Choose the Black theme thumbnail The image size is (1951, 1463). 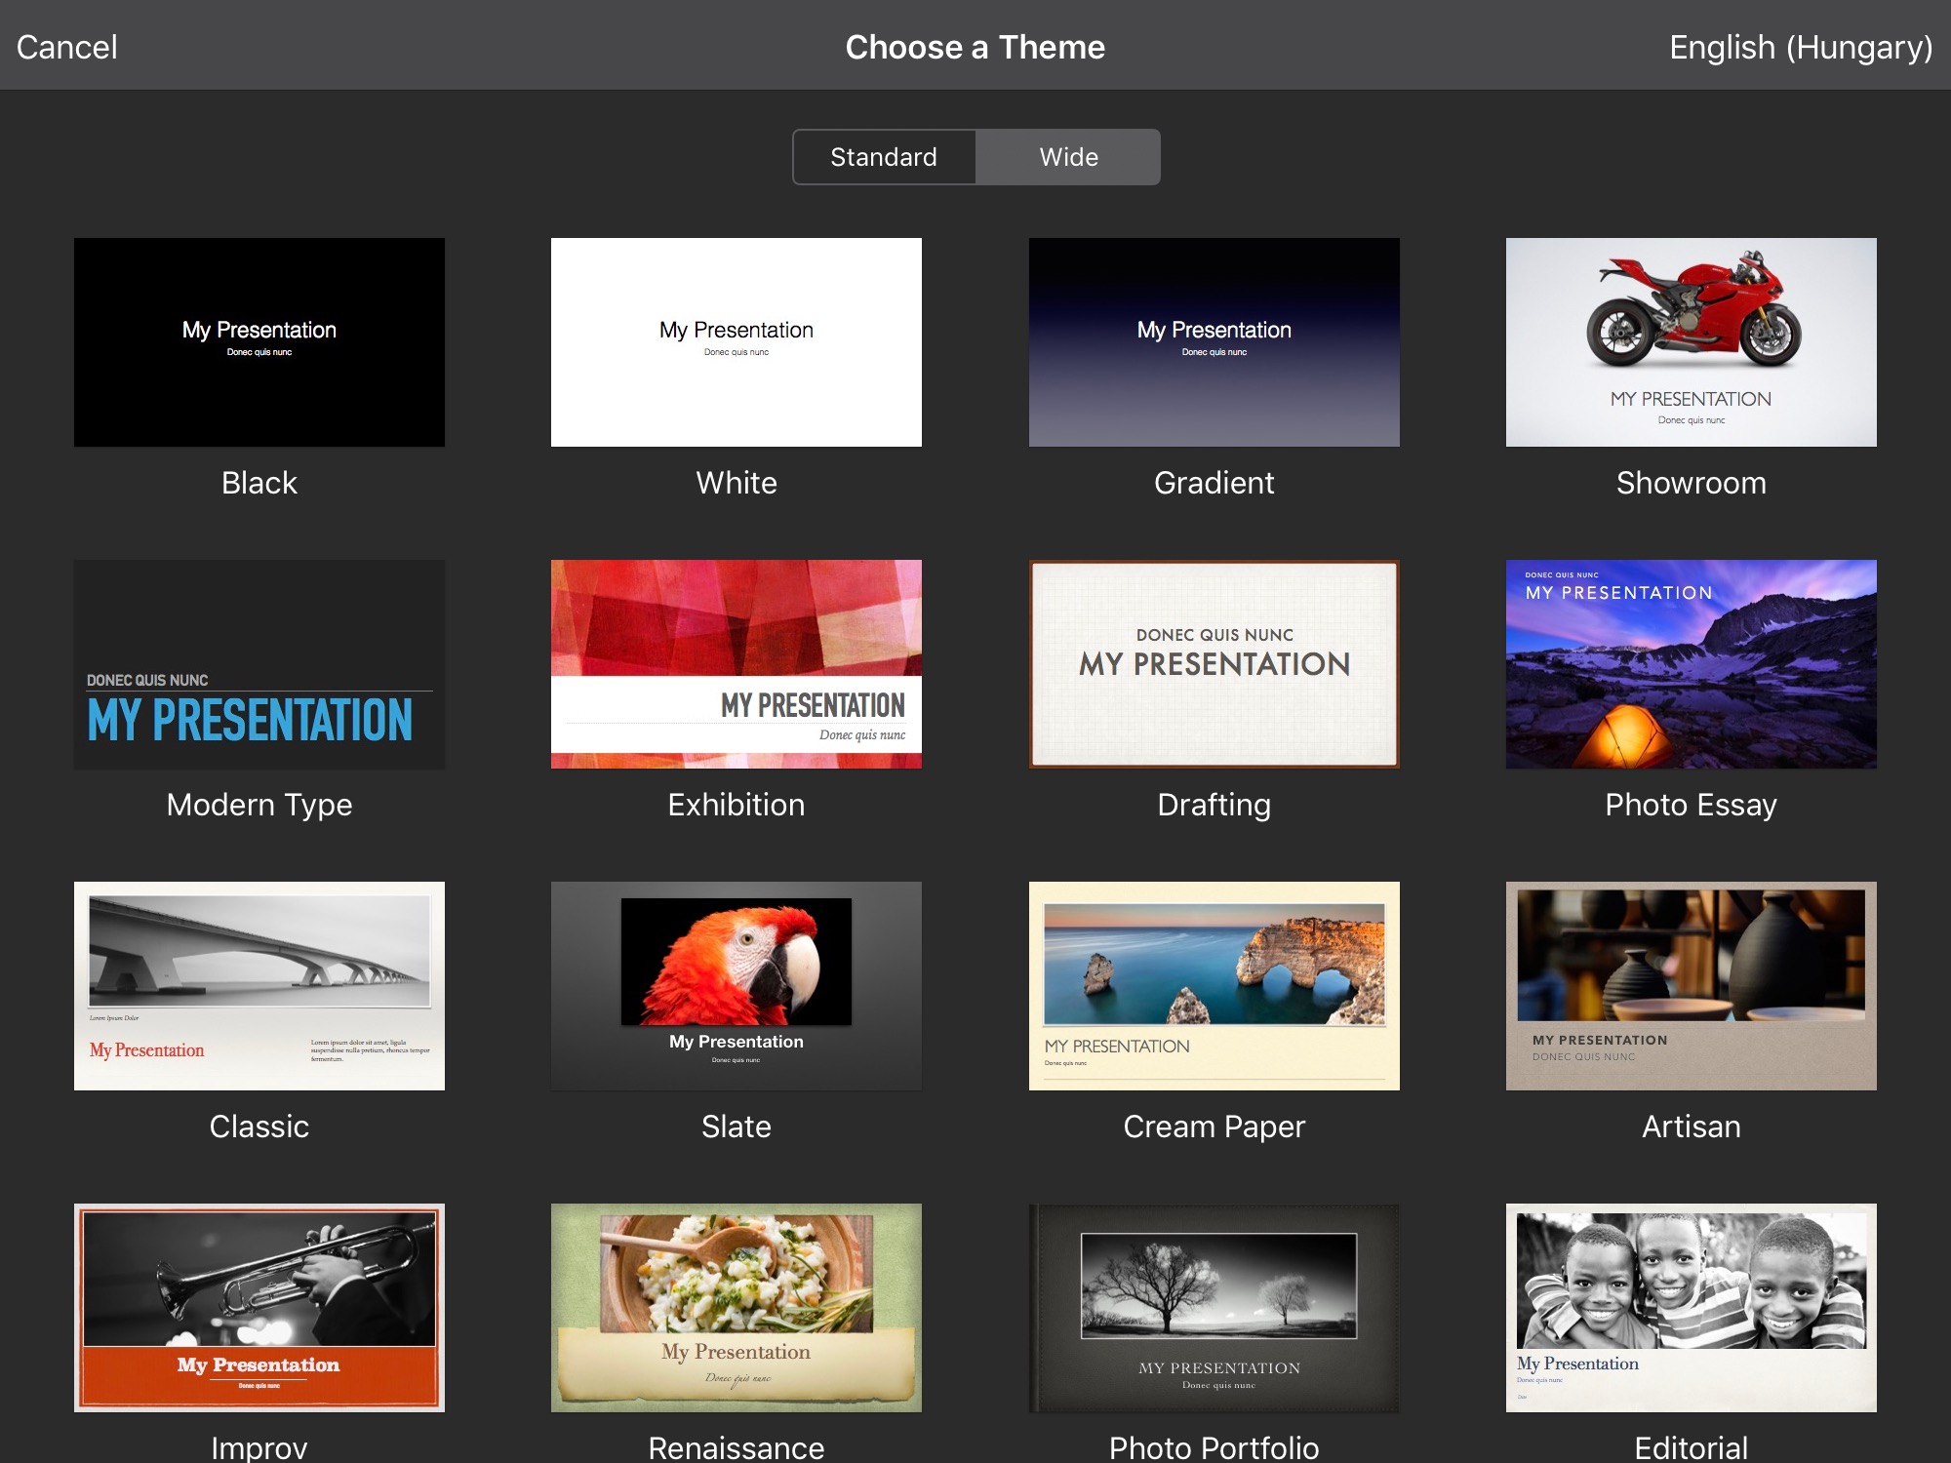pos(259,342)
